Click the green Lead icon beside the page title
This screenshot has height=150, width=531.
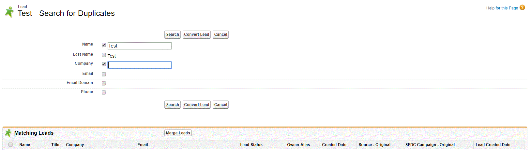[x=9, y=12]
